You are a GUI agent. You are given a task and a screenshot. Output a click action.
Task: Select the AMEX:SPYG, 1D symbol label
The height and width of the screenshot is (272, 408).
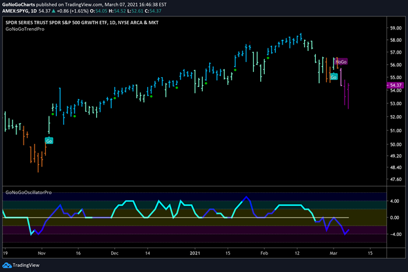[20, 11]
